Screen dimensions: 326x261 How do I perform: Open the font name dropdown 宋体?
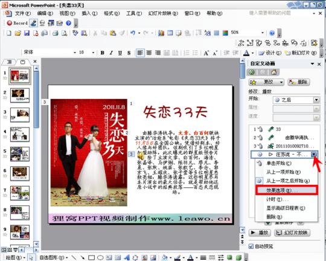point(75,53)
